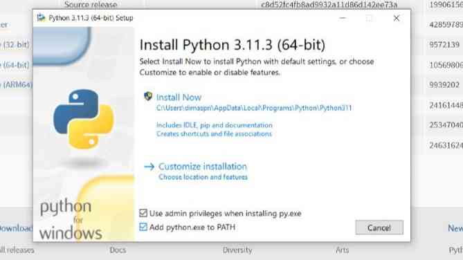Click the shield icon beside Install Now
The image size is (463, 260).
tap(148, 96)
